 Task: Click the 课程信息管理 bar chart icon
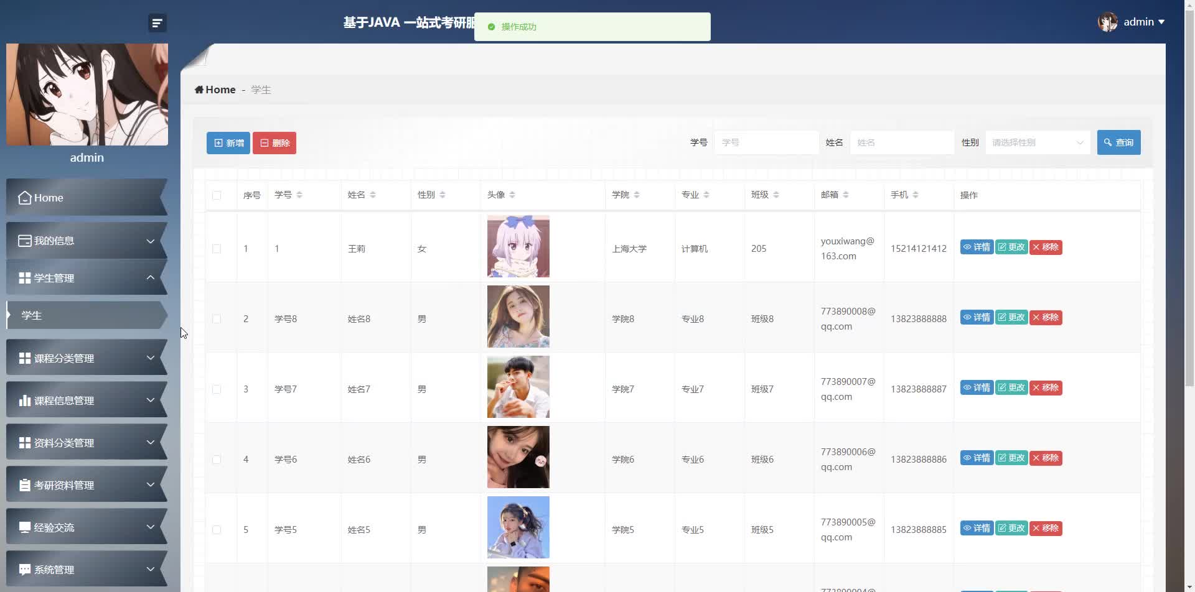25,400
